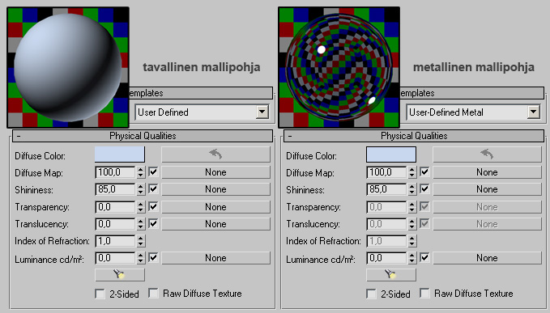Click the Templates rollout header in the left panel
This screenshot has height=313, width=550.
(x=201, y=93)
